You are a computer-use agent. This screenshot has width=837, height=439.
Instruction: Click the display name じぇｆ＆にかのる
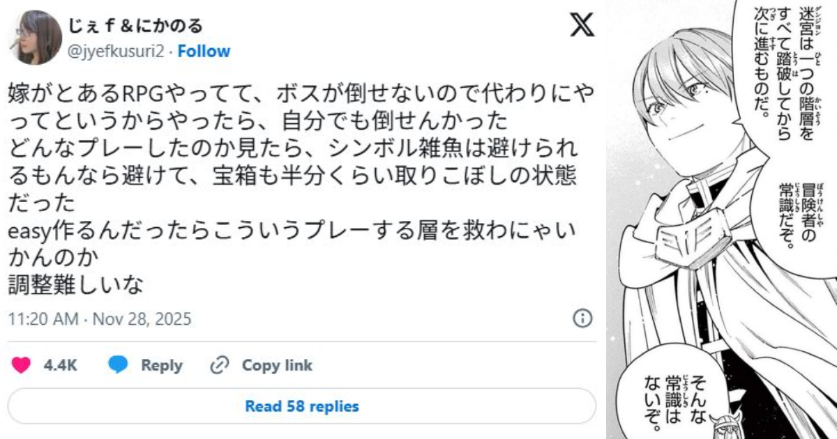pos(136,26)
